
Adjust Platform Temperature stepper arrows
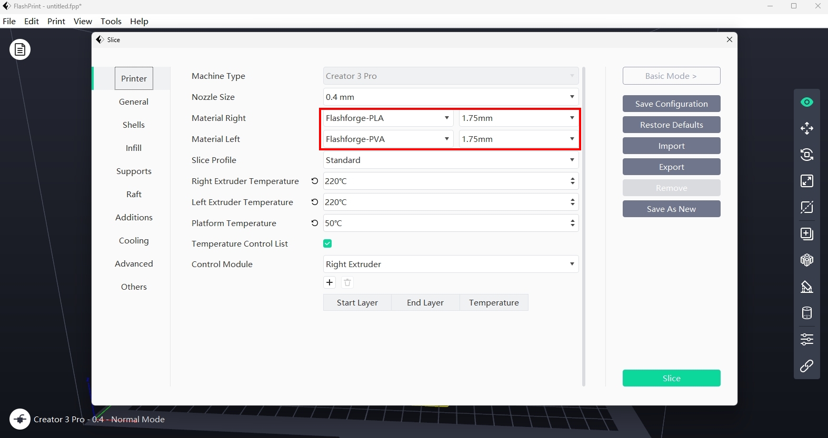point(573,223)
